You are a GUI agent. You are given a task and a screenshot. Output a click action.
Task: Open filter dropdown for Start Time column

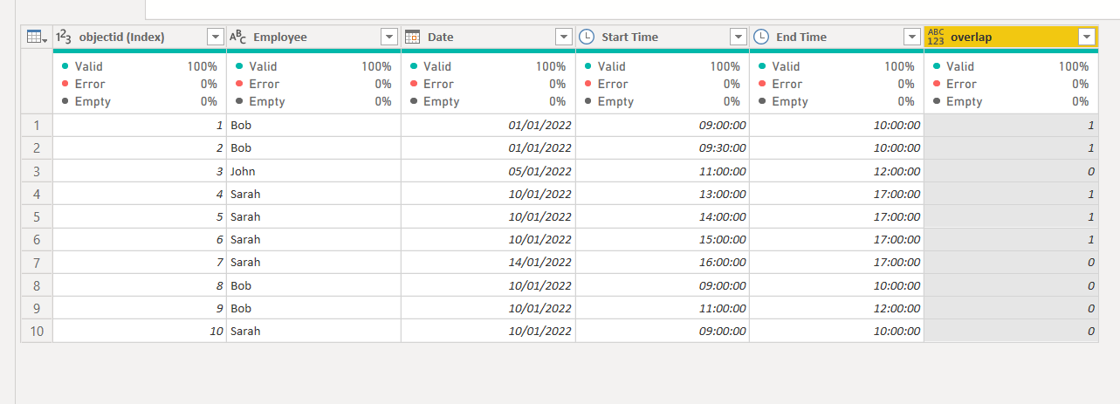739,37
